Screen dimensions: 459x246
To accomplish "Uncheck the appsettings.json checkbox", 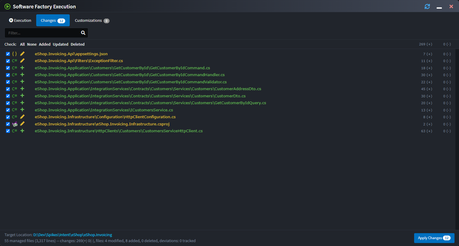I will click(8, 54).
